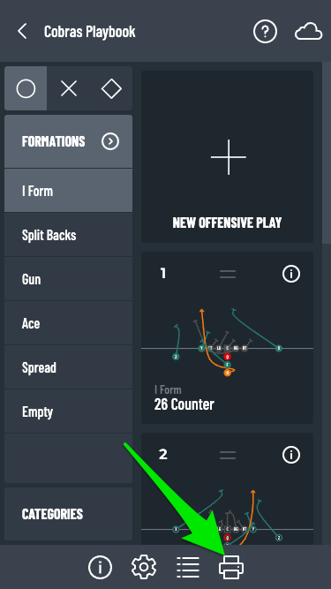Click the cloud sync icon
This screenshot has height=589, width=331.
(308, 32)
